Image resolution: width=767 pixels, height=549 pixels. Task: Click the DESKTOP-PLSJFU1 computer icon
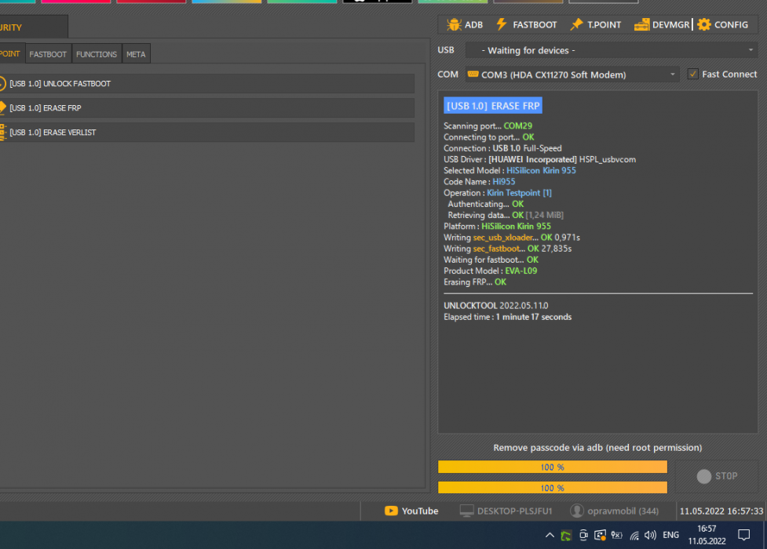tap(466, 511)
